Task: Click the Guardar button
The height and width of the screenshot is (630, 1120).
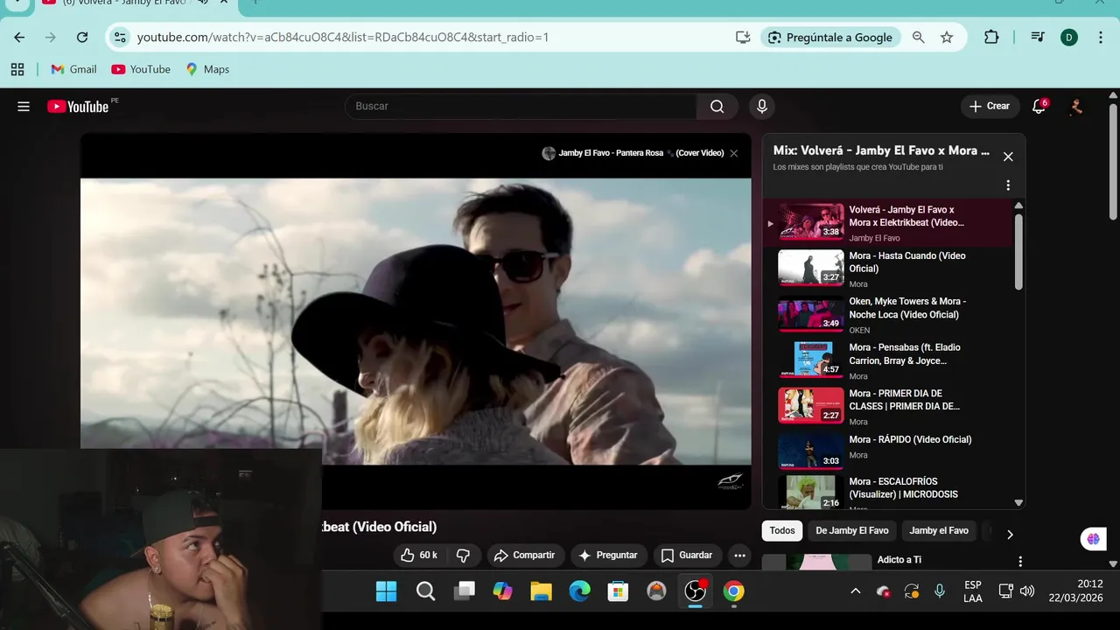Action: 687,556
